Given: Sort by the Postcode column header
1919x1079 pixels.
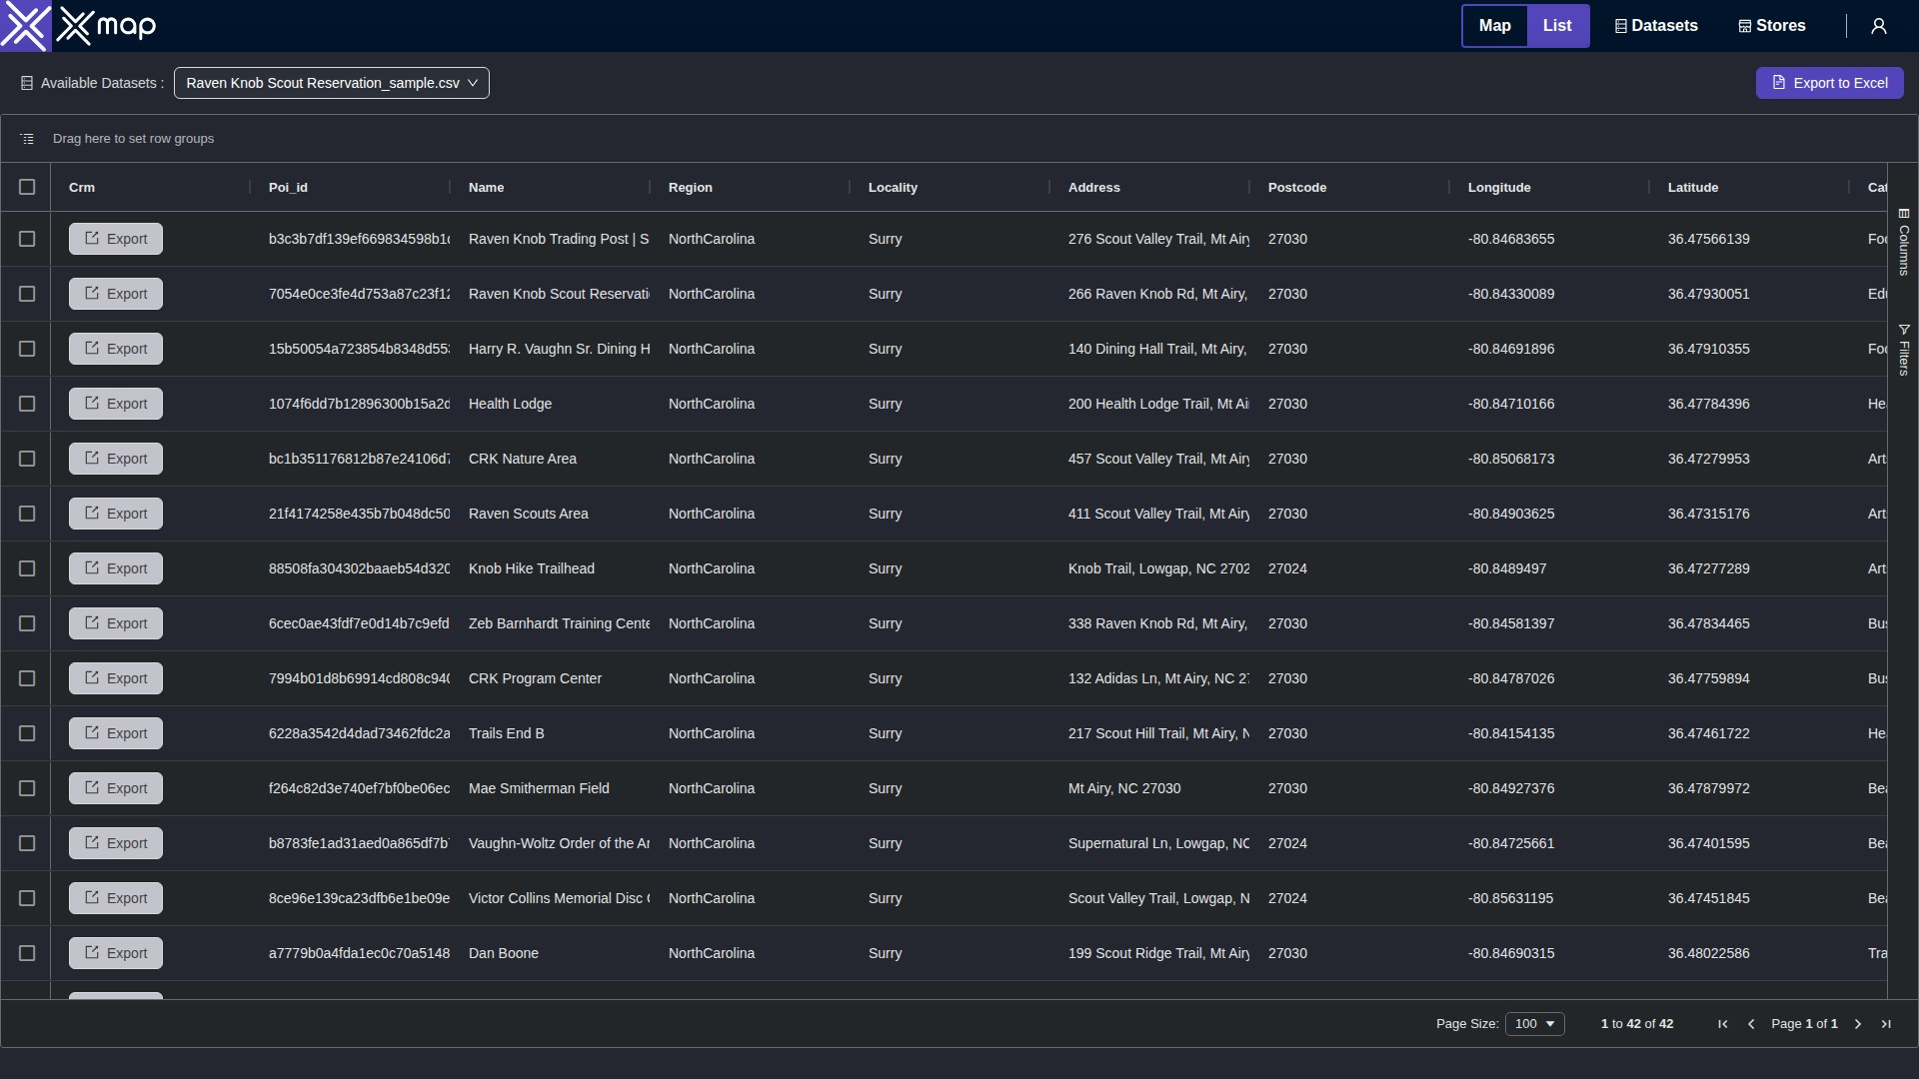Looking at the screenshot, I should (x=1297, y=187).
